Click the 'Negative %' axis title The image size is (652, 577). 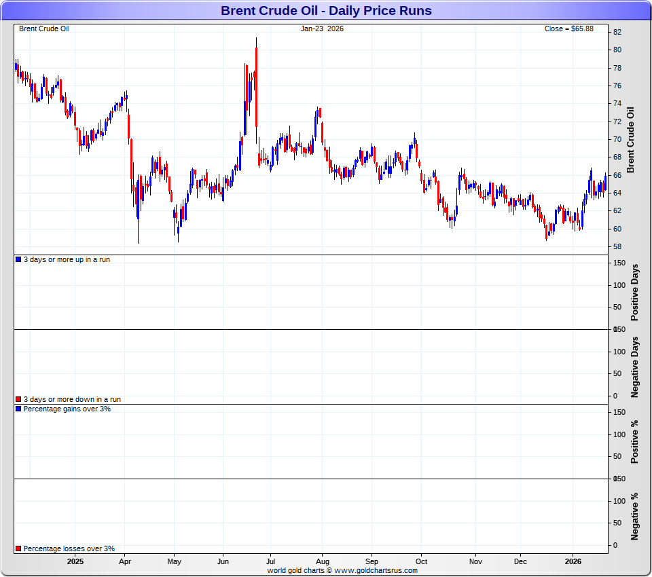click(x=634, y=517)
